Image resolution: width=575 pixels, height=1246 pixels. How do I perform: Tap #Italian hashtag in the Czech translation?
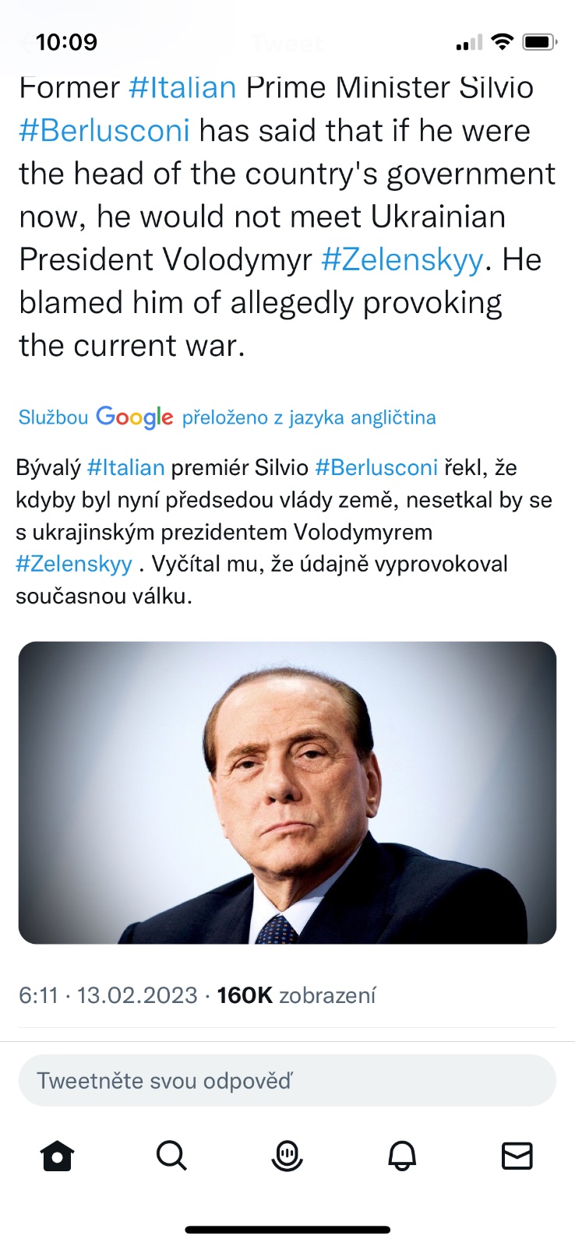126,467
